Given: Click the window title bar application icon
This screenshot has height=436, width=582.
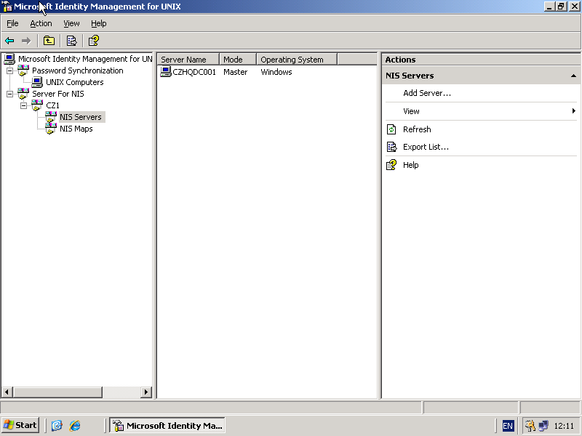Looking at the screenshot, I should pyautogui.click(x=7, y=7).
